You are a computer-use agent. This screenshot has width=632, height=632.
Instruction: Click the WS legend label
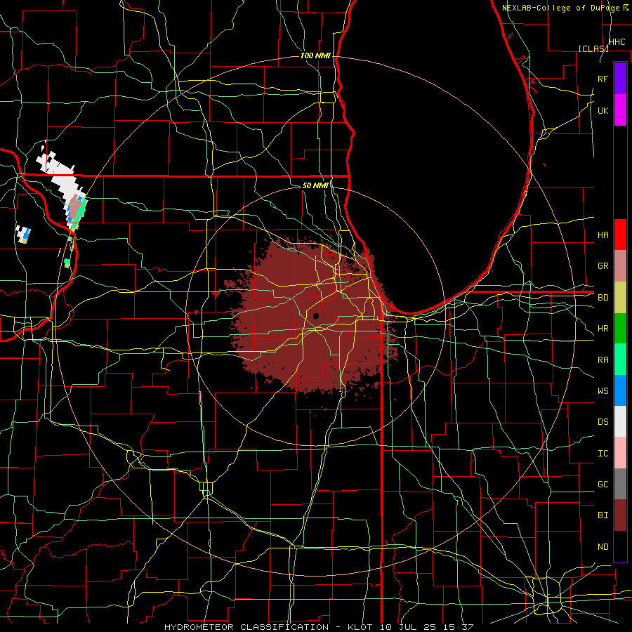coord(603,390)
